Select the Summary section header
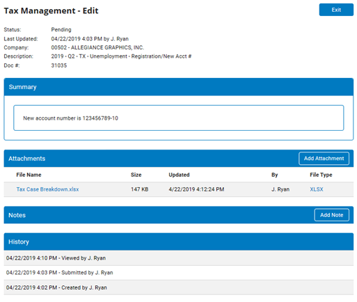357x302 pixels. point(179,87)
